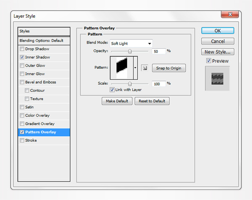Click the Snap to Origin button
This screenshot has width=252, height=200.
(x=168, y=68)
